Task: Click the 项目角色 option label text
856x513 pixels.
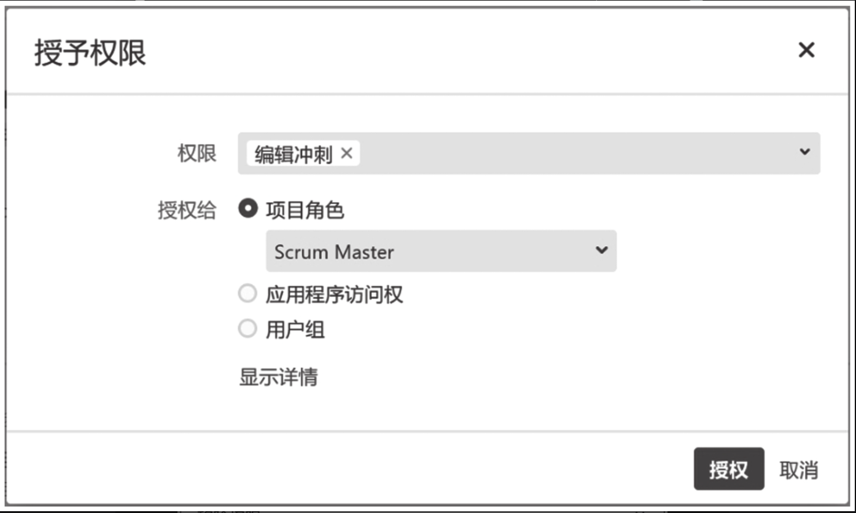Action: [x=305, y=210]
